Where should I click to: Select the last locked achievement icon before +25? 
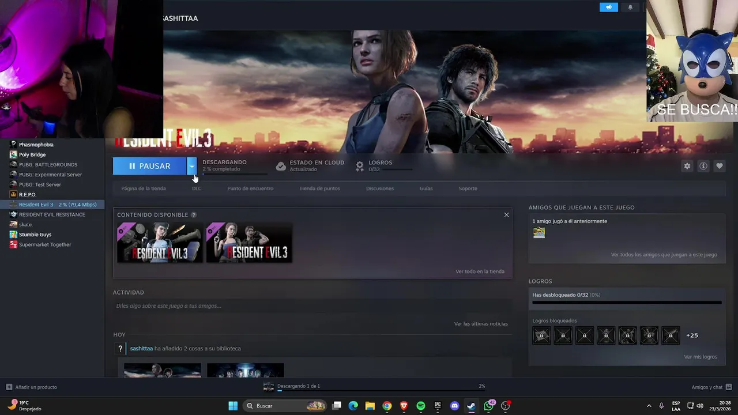coord(671,335)
